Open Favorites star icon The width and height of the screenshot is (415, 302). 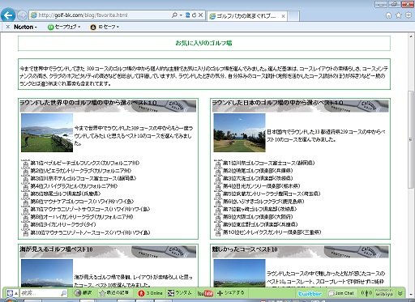399,15
